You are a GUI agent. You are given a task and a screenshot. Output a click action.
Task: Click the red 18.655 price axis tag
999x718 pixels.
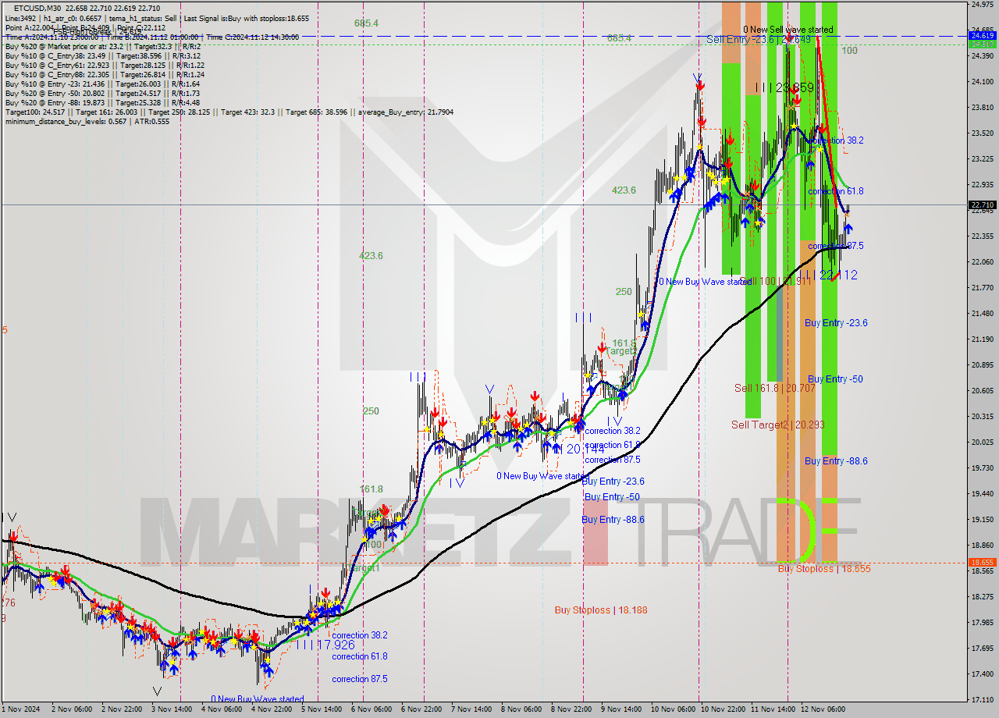click(x=982, y=562)
